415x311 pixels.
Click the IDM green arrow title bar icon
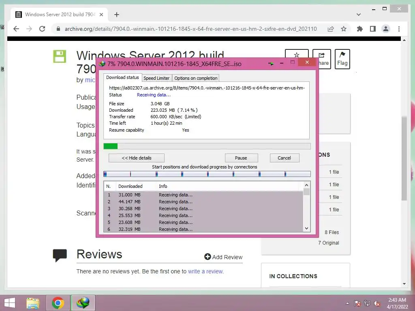click(x=271, y=64)
